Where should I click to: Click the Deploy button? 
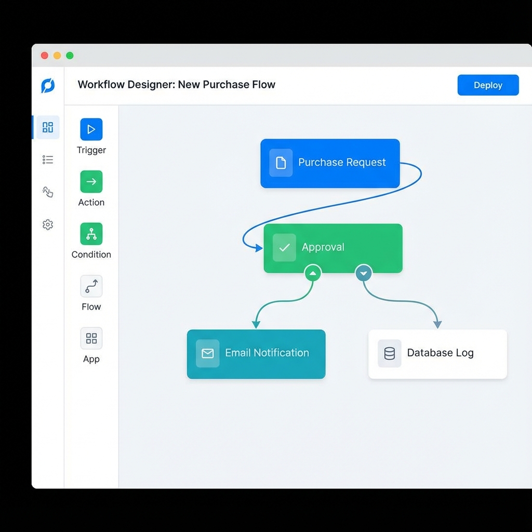click(488, 85)
